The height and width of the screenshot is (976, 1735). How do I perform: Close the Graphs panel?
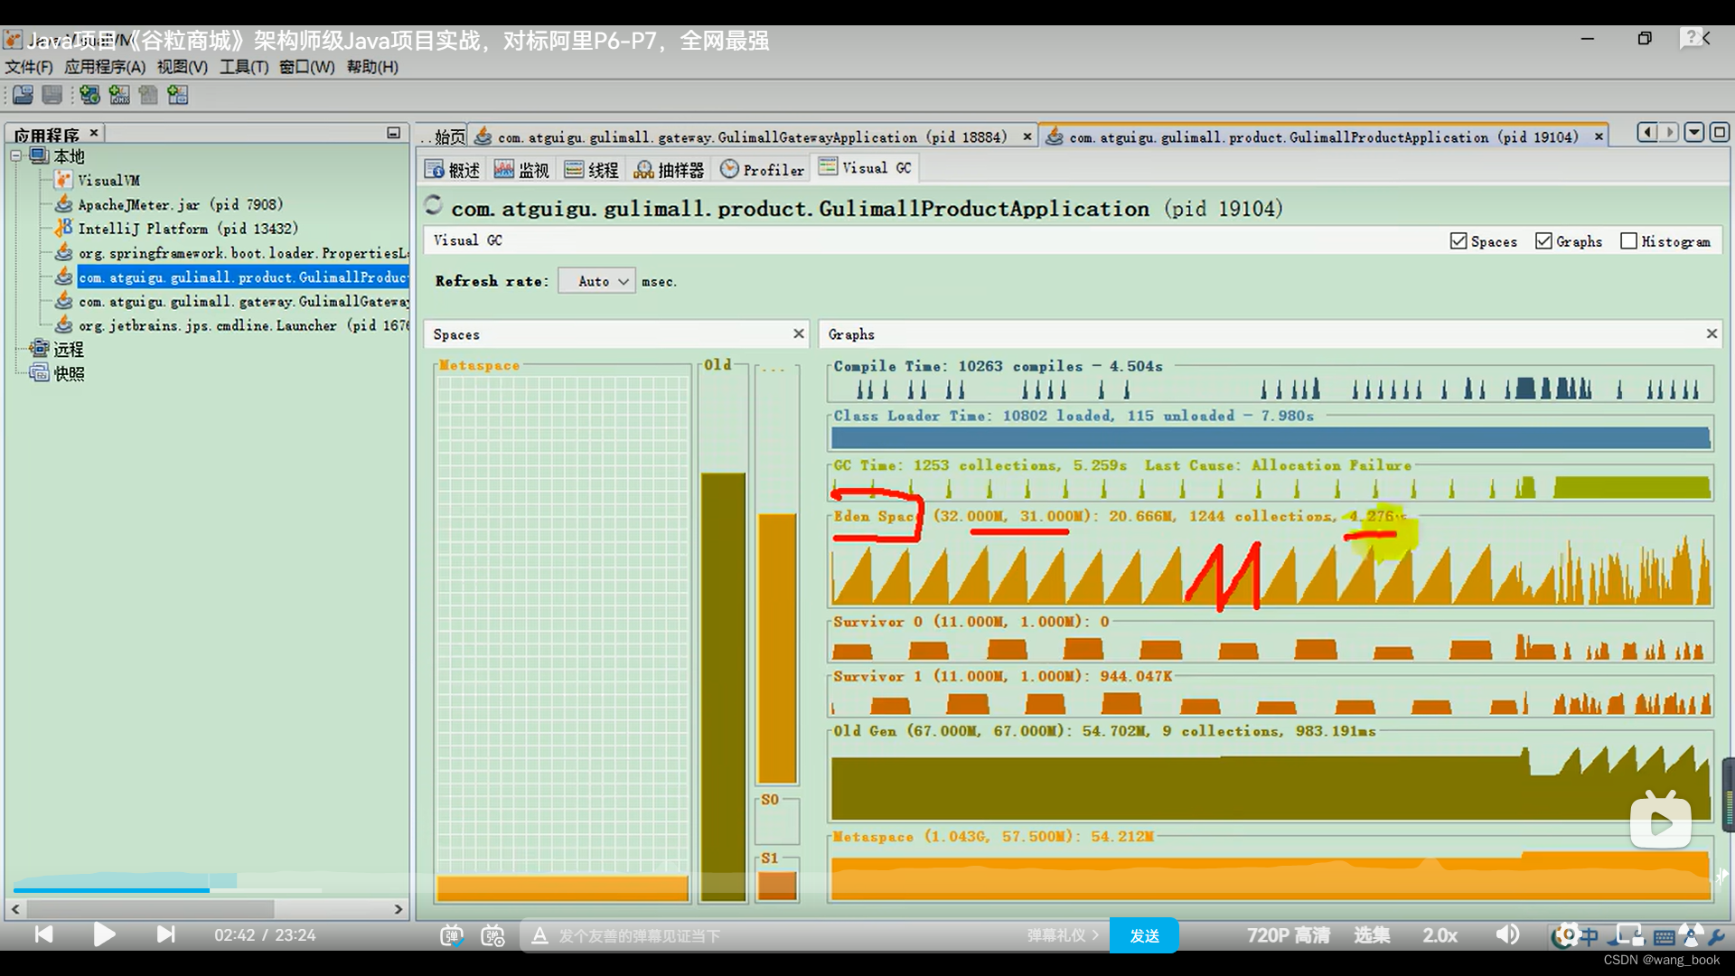1712,333
